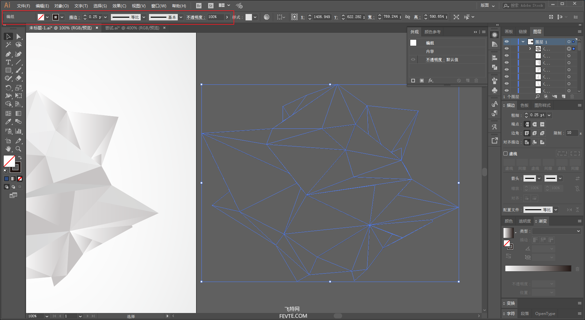Pick the Gradient tool in toolbox
Screen dimensions: 585x320
click(19, 113)
